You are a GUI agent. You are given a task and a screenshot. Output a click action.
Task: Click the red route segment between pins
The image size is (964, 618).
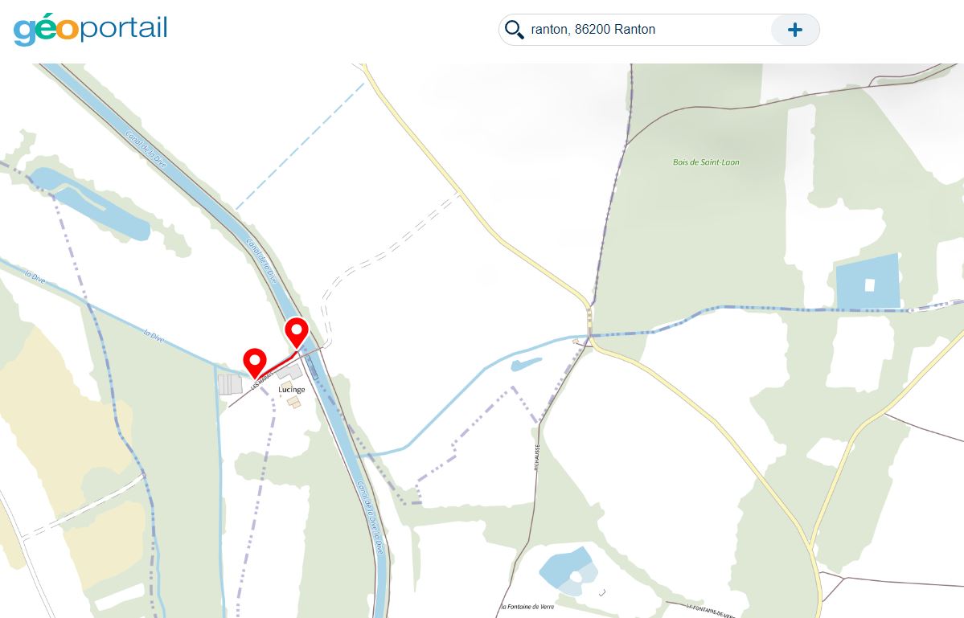tap(277, 363)
